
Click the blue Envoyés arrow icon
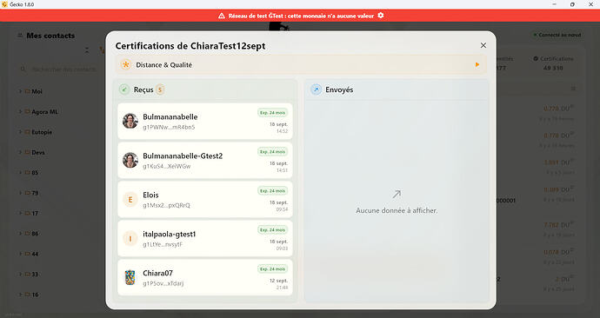click(316, 89)
